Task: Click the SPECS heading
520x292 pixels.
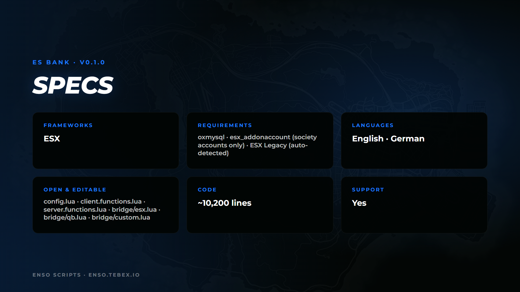Action: [73, 85]
